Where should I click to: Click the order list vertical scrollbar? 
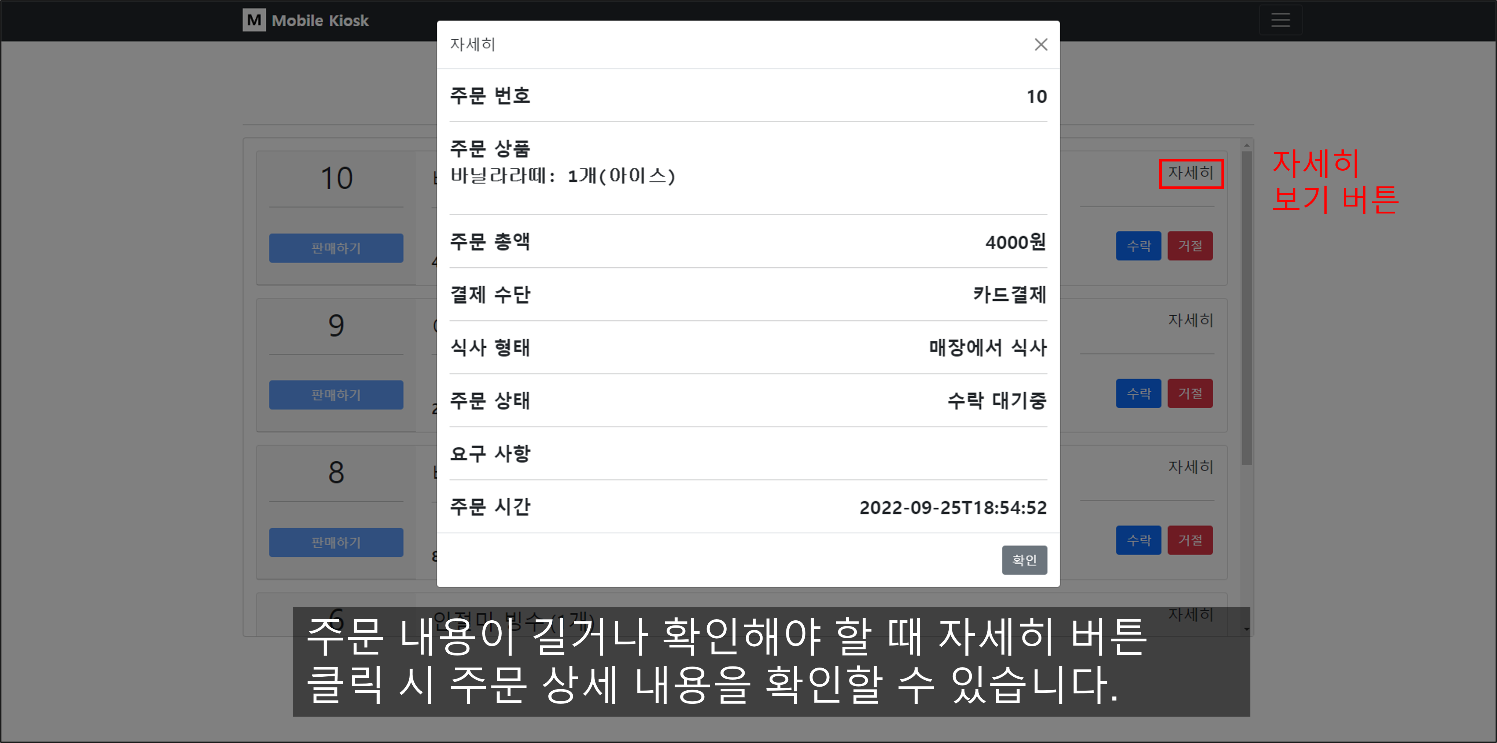point(1247,308)
